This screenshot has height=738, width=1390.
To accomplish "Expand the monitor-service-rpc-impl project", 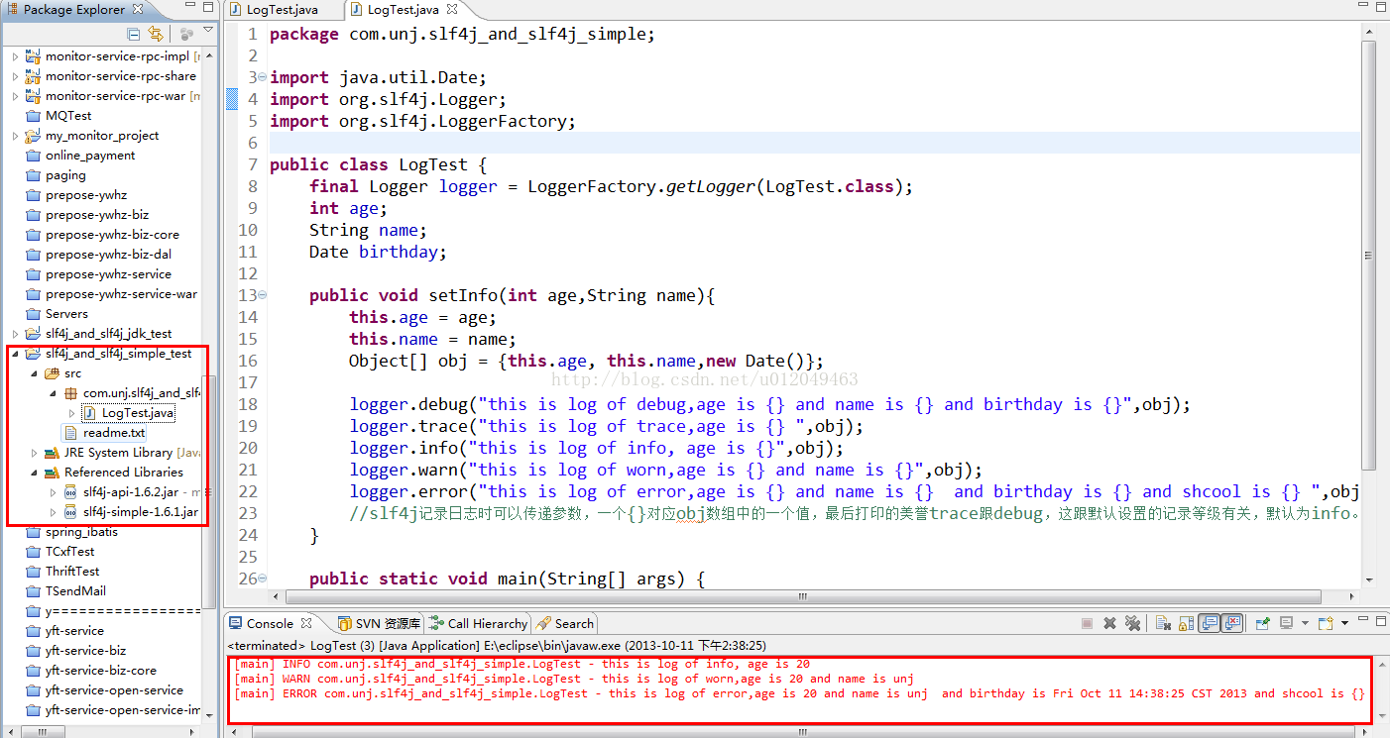I will pos(15,56).
